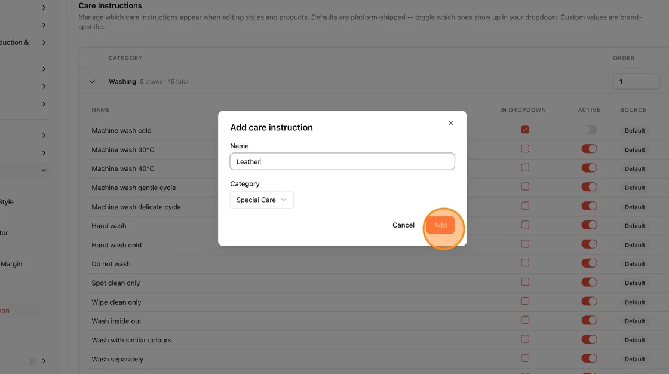669x374 pixels.
Task: Open the sidebar item ending in 'tor'
Action: point(4,232)
